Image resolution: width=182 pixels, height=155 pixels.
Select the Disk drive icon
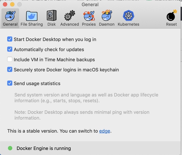(51, 15)
